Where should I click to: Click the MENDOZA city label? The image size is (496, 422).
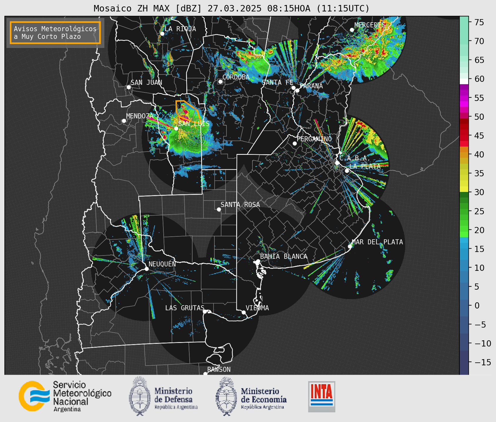(x=140, y=116)
